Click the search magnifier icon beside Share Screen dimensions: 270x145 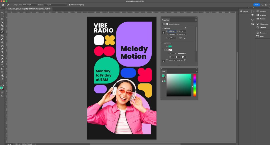pos(263,5)
